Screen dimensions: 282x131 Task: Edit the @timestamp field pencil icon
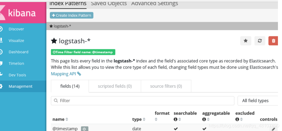click(273, 129)
